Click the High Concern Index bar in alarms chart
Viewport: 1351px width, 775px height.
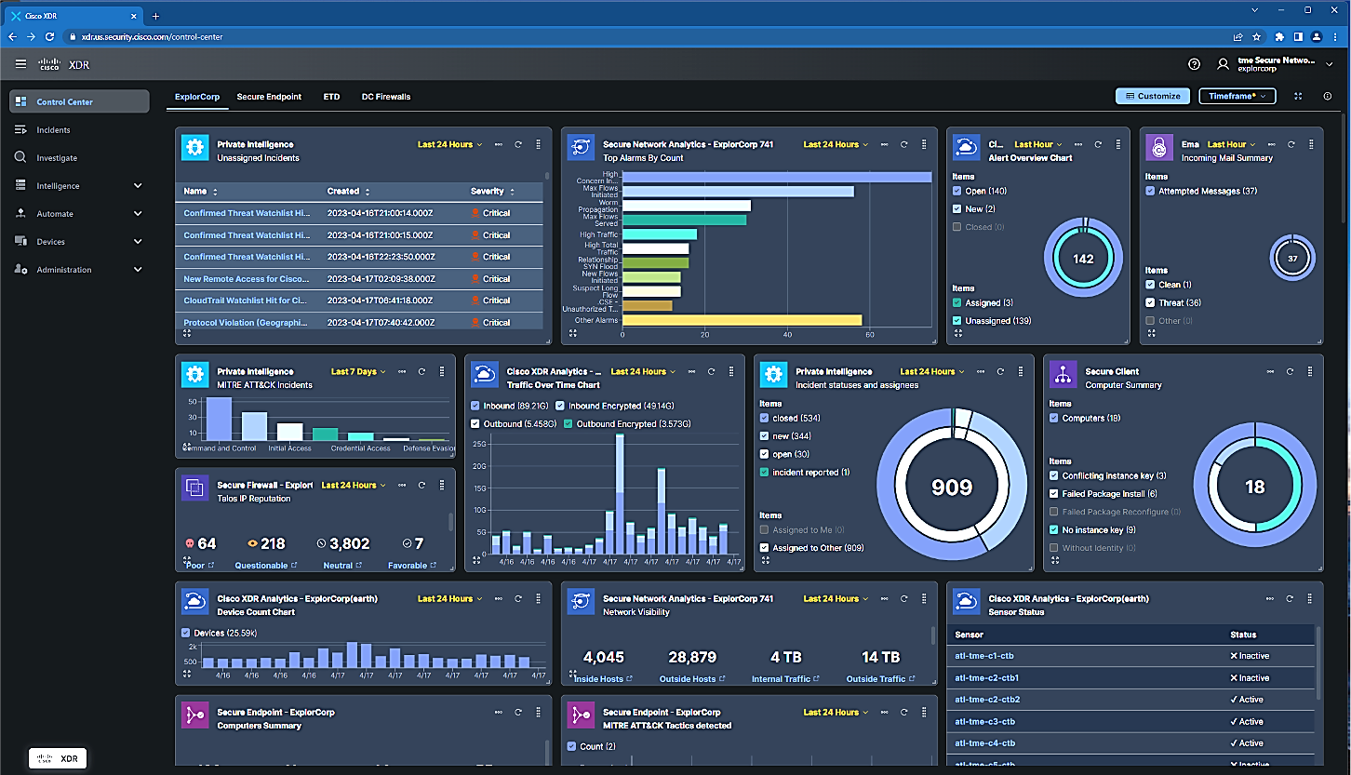776,177
